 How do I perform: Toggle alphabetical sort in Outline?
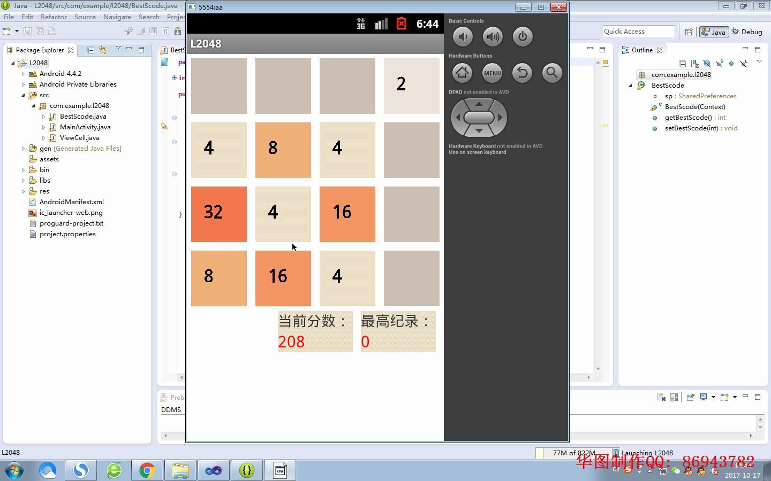click(694, 64)
